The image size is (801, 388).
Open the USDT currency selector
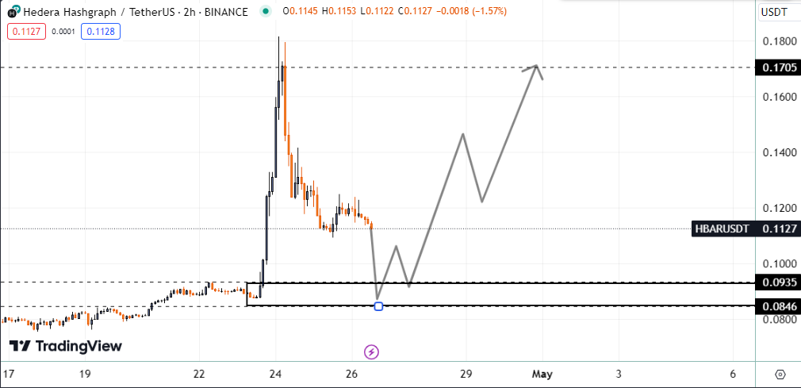pos(773,12)
